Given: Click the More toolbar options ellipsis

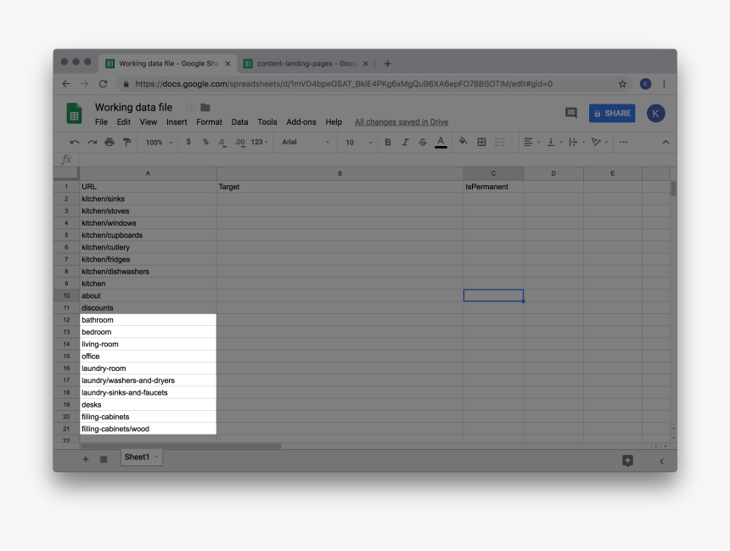Looking at the screenshot, I should (x=623, y=142).
